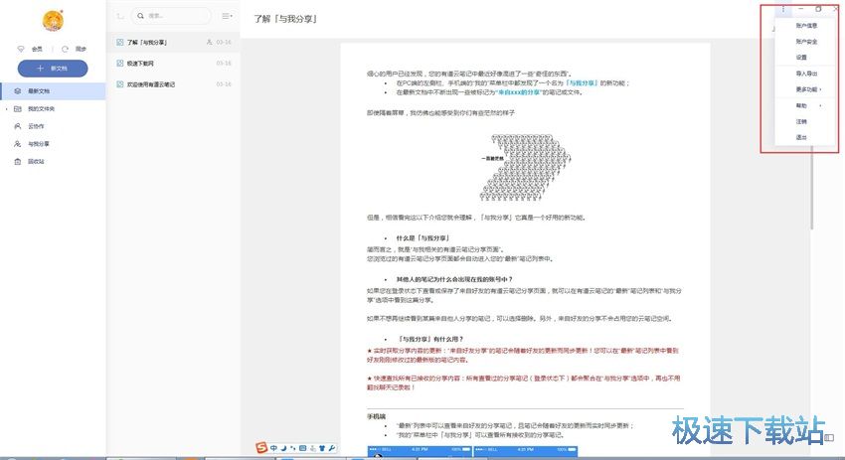This screenshot has width=845, height=460.
Task: Click the note title 了解「与我分享」in the header
Action: pyautogui.click(x=286, y=19)
